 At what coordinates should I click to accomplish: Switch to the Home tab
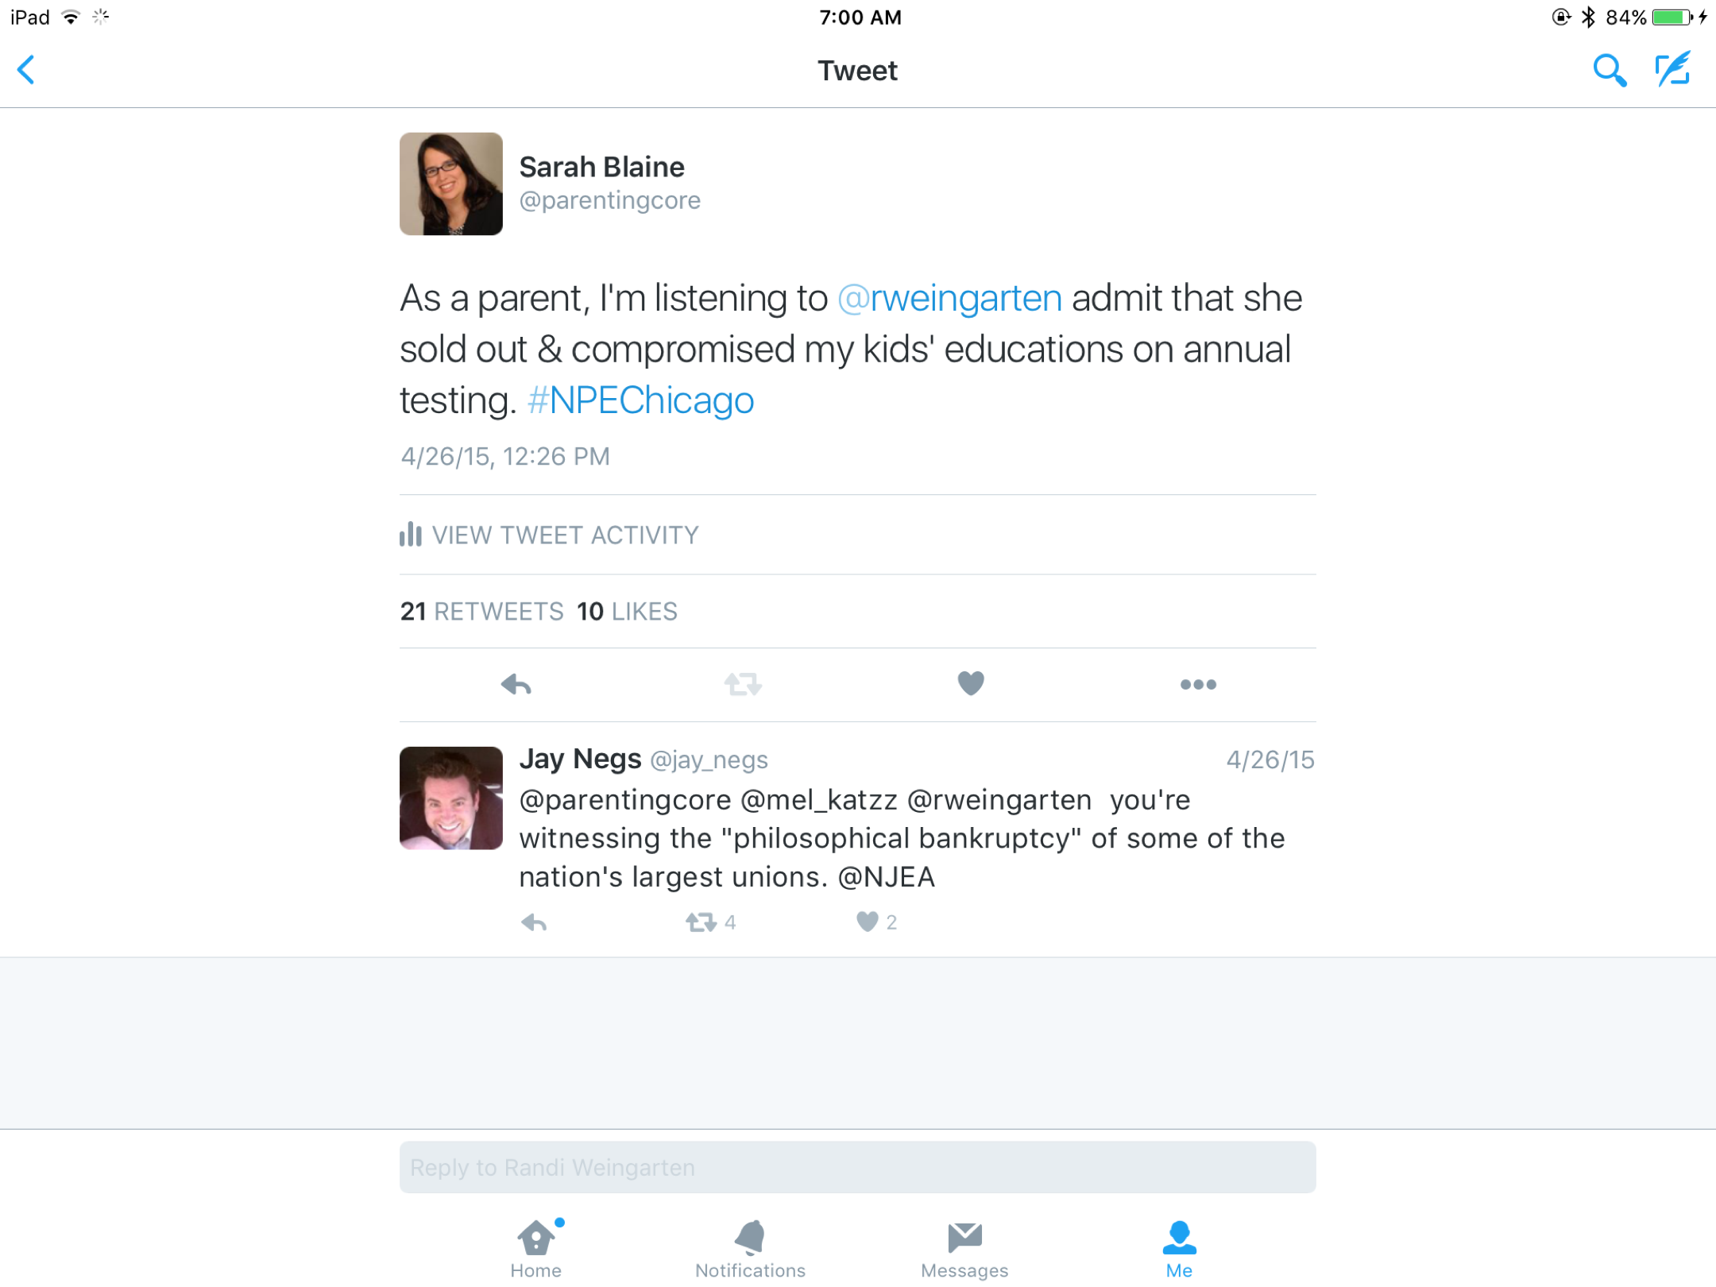pyautogui.click(x=536, y=1248)
